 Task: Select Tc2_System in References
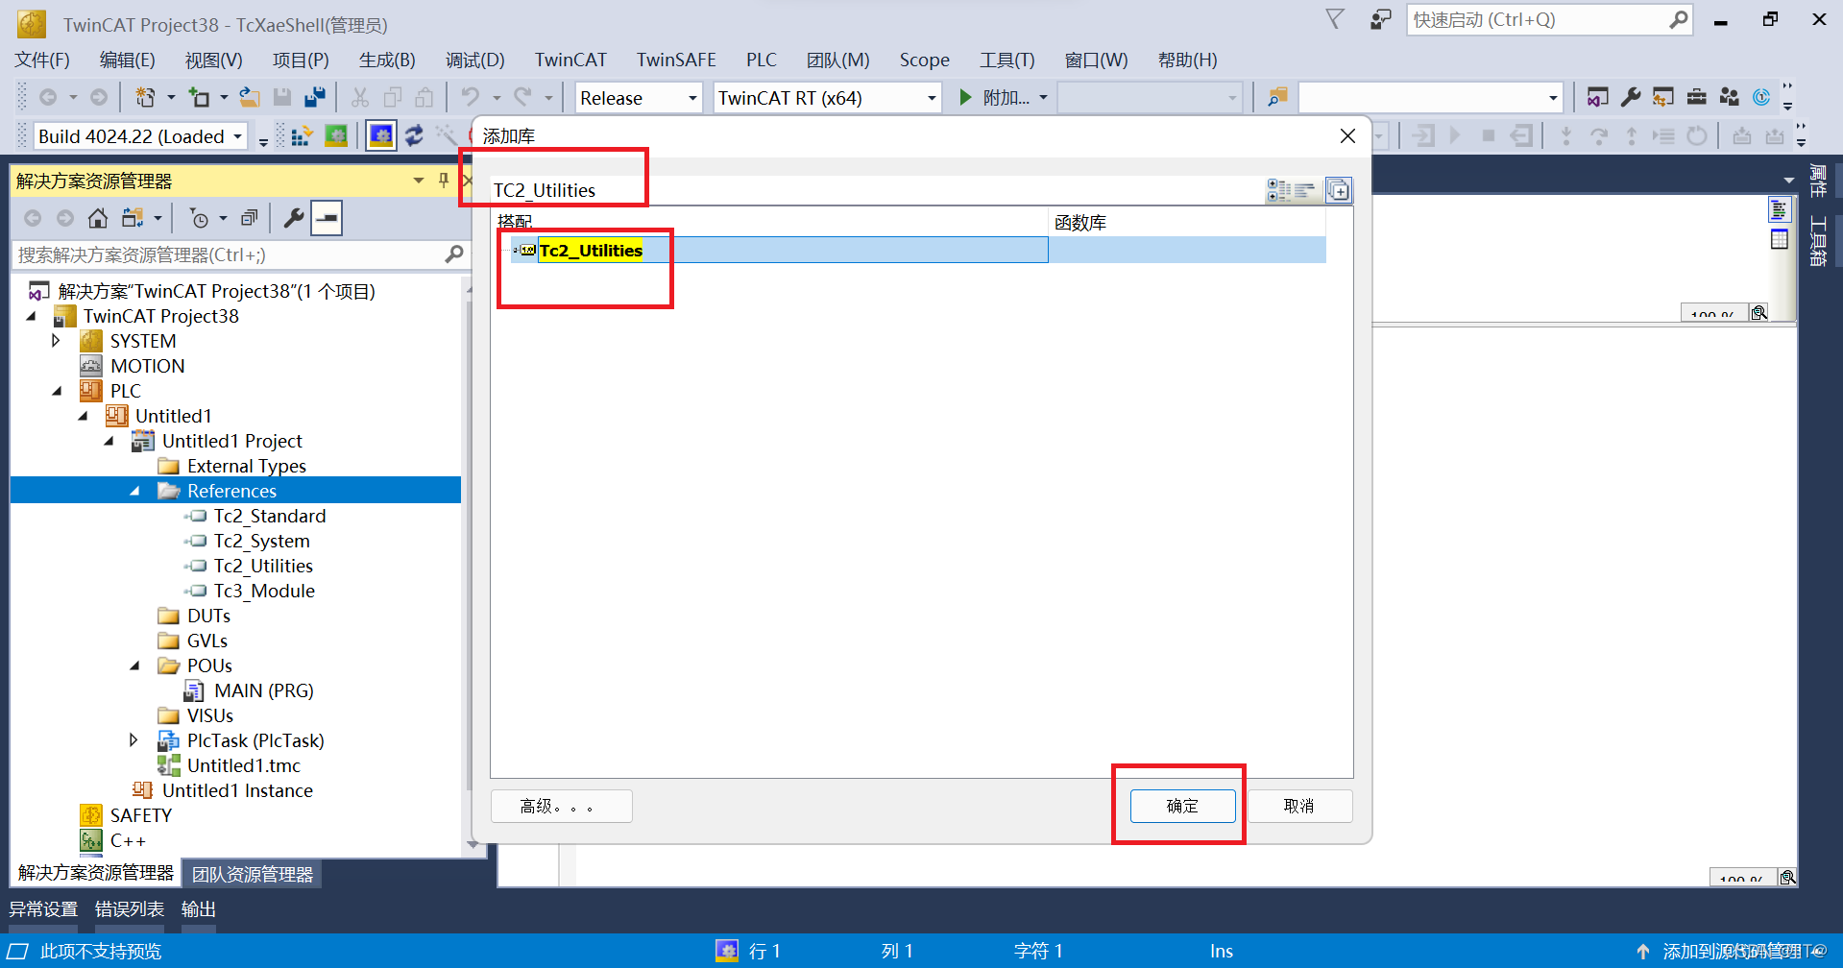click(x=261, y=541)
